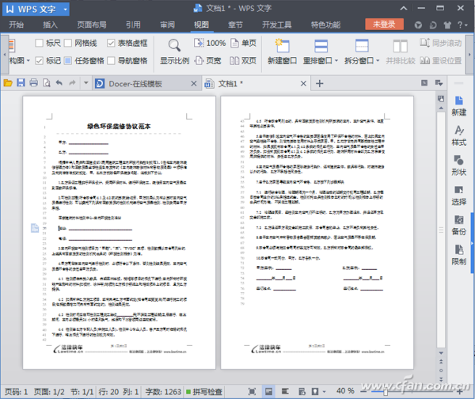This screenshot has height=399, width=475.
Task: Click the skin (shirt) icon in title bar
Action: coord(447,25)
